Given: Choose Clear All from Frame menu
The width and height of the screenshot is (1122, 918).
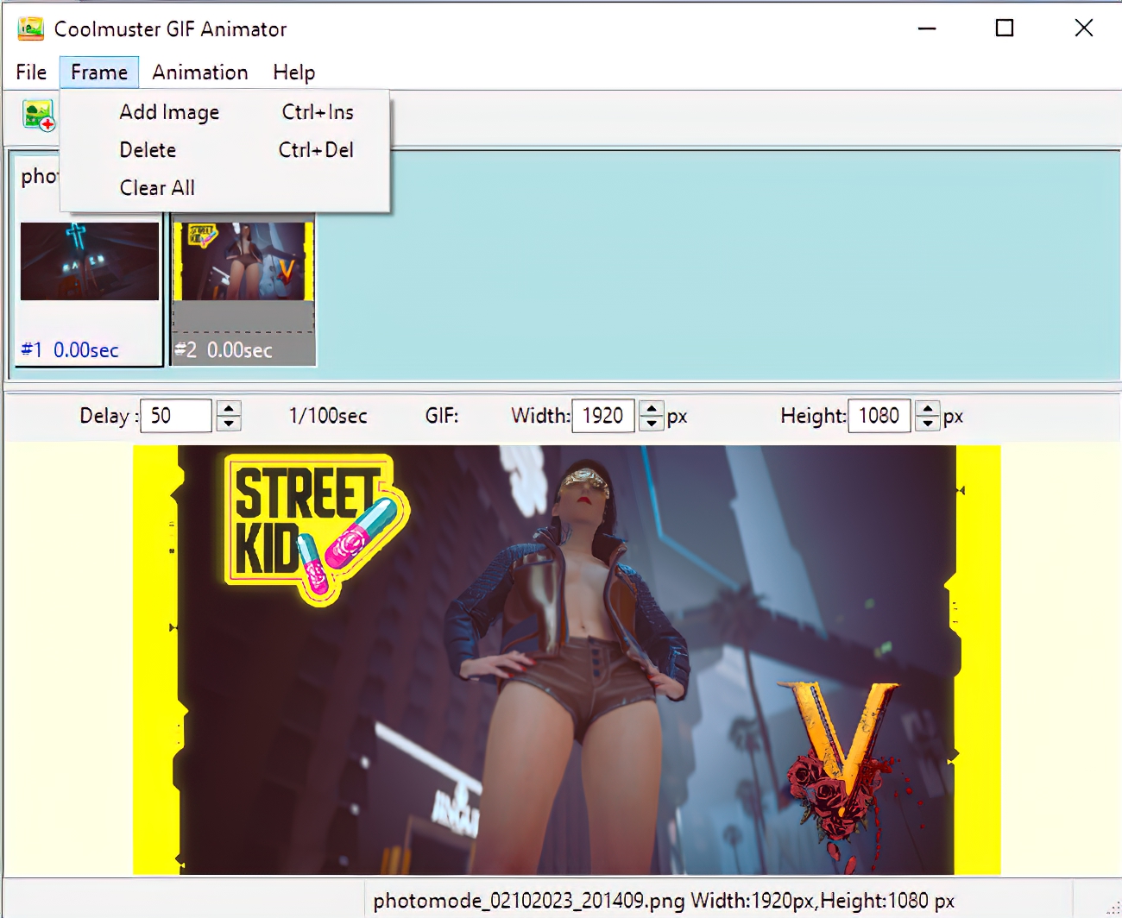Looking at the screenshot, I should pyautogui.click(x=224, y=188).
